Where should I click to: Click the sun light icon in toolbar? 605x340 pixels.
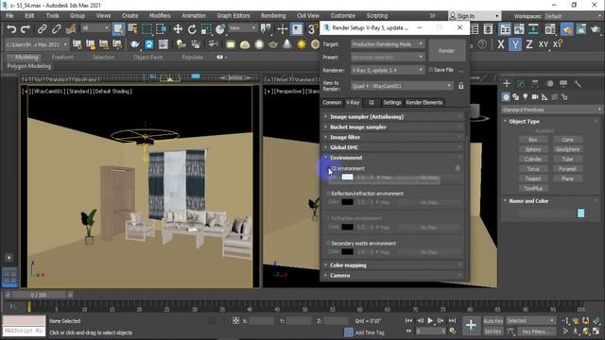point(301,44)
